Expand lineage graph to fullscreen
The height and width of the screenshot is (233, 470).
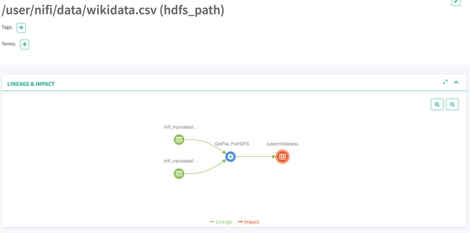tap(445, 82)
